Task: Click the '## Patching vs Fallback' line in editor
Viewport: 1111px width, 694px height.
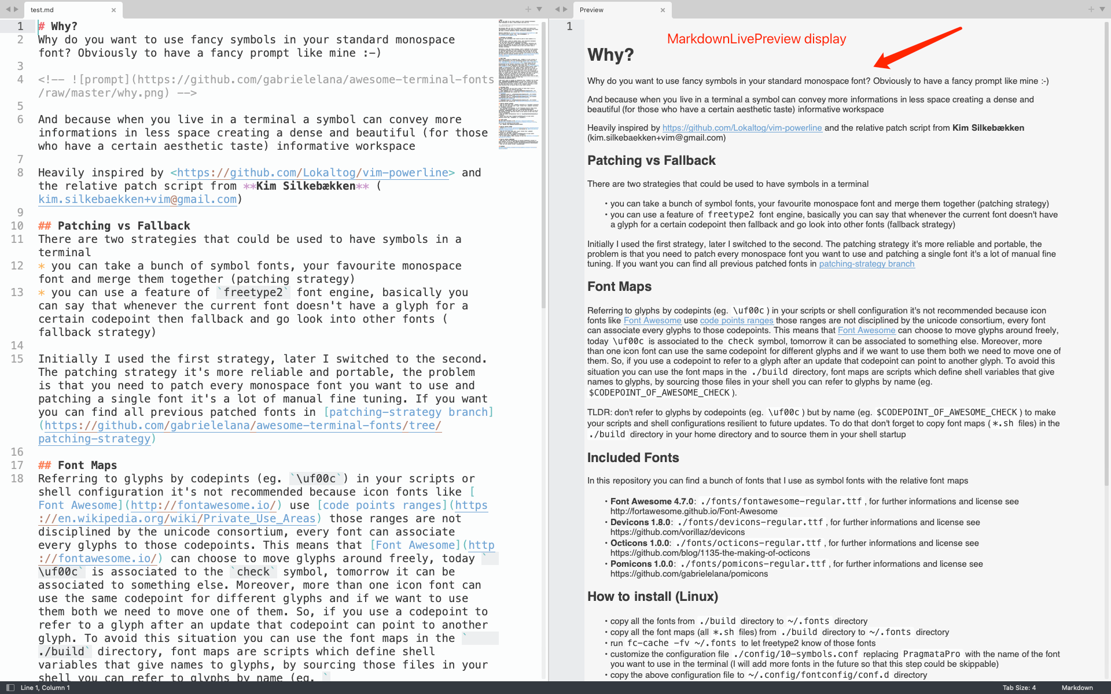Action: tap(114, 226)
